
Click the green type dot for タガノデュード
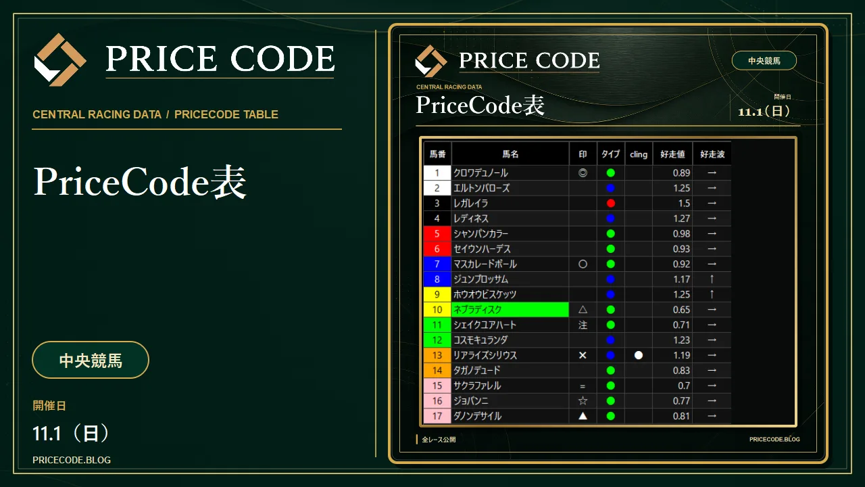pos(611,371)
